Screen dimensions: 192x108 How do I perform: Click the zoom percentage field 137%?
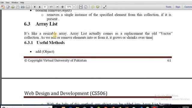point(69,7)
